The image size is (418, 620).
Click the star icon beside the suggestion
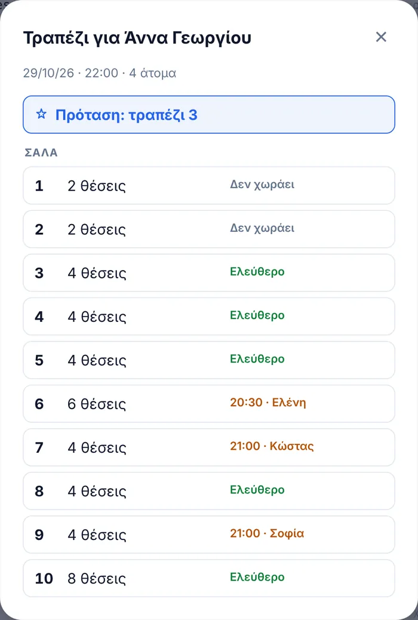tap(41, 115)
